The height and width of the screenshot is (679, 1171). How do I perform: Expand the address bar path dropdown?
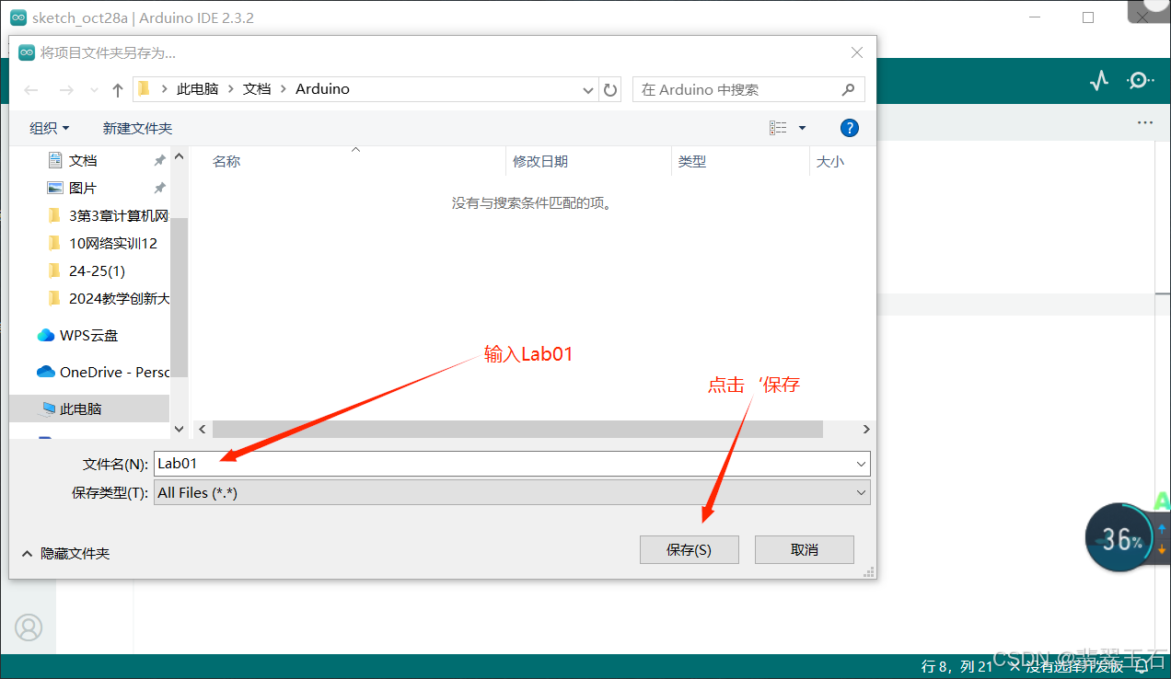pyautogui.click(x=589, y=90)
